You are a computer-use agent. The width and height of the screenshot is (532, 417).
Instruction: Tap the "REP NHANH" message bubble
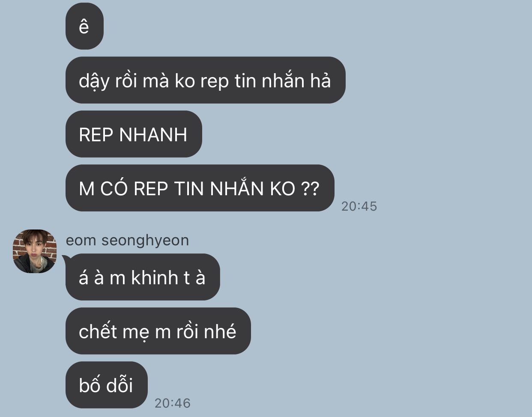134,134
